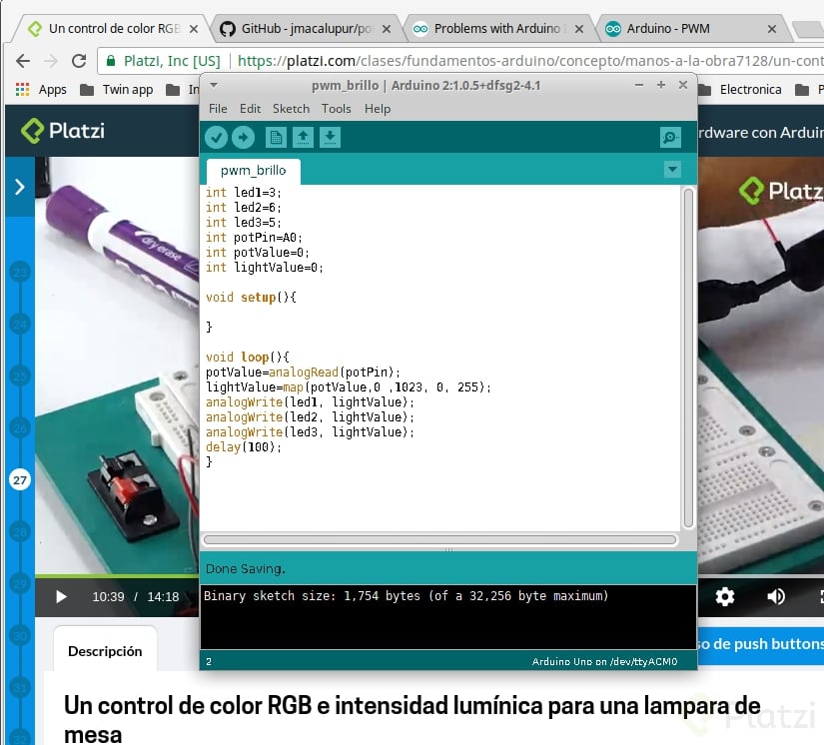Mute the video with speaker icon
This screenshot has width=824, height=745.
click(x=776, y=596)
